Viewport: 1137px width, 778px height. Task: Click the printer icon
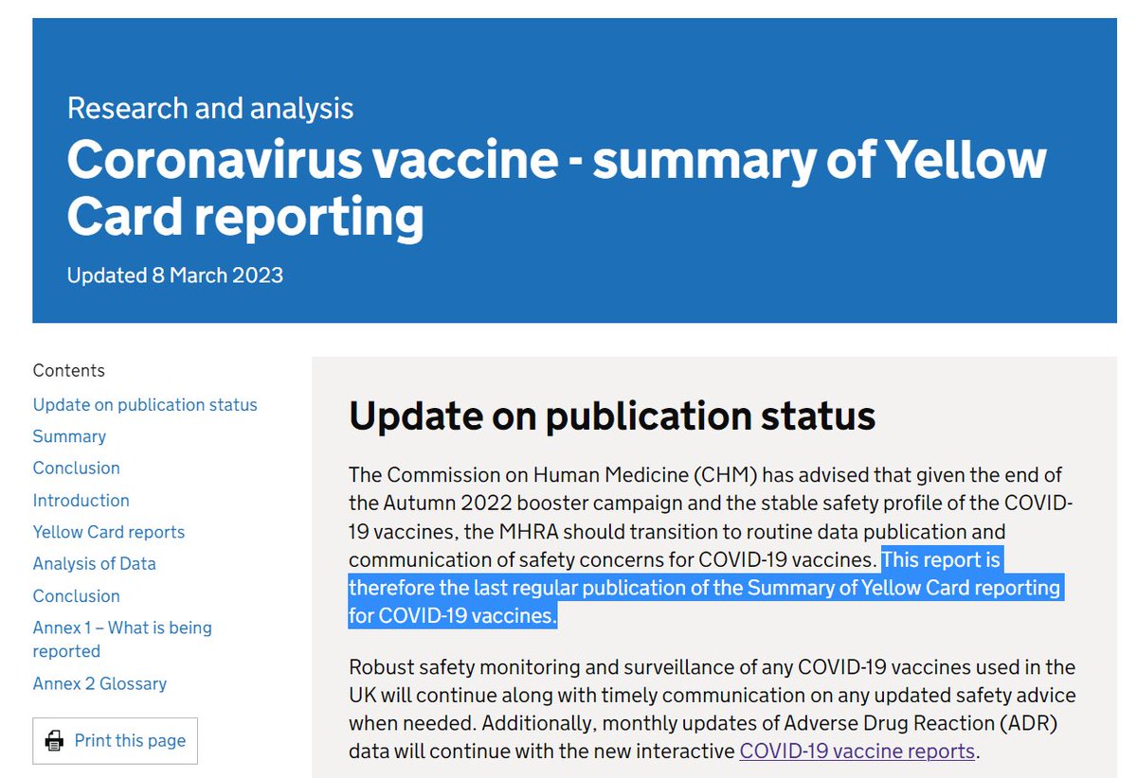pyautogui.click(x=55, y=740)
